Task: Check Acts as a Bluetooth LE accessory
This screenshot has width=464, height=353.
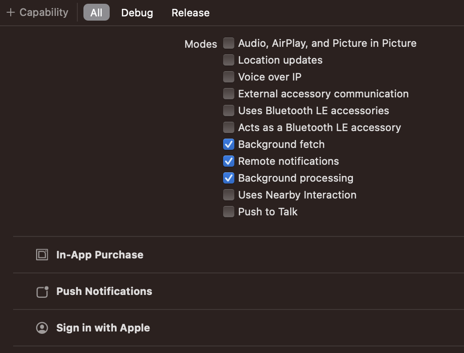Action: point(229,127)
